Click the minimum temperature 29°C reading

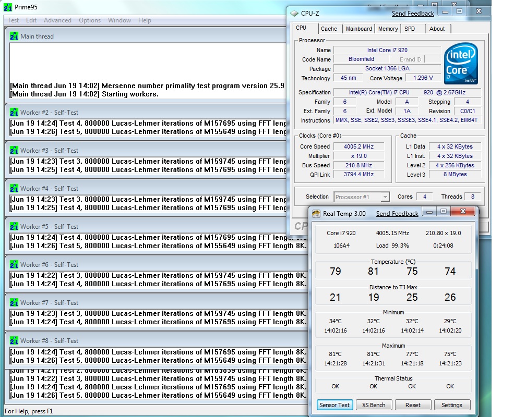point(450,321)
